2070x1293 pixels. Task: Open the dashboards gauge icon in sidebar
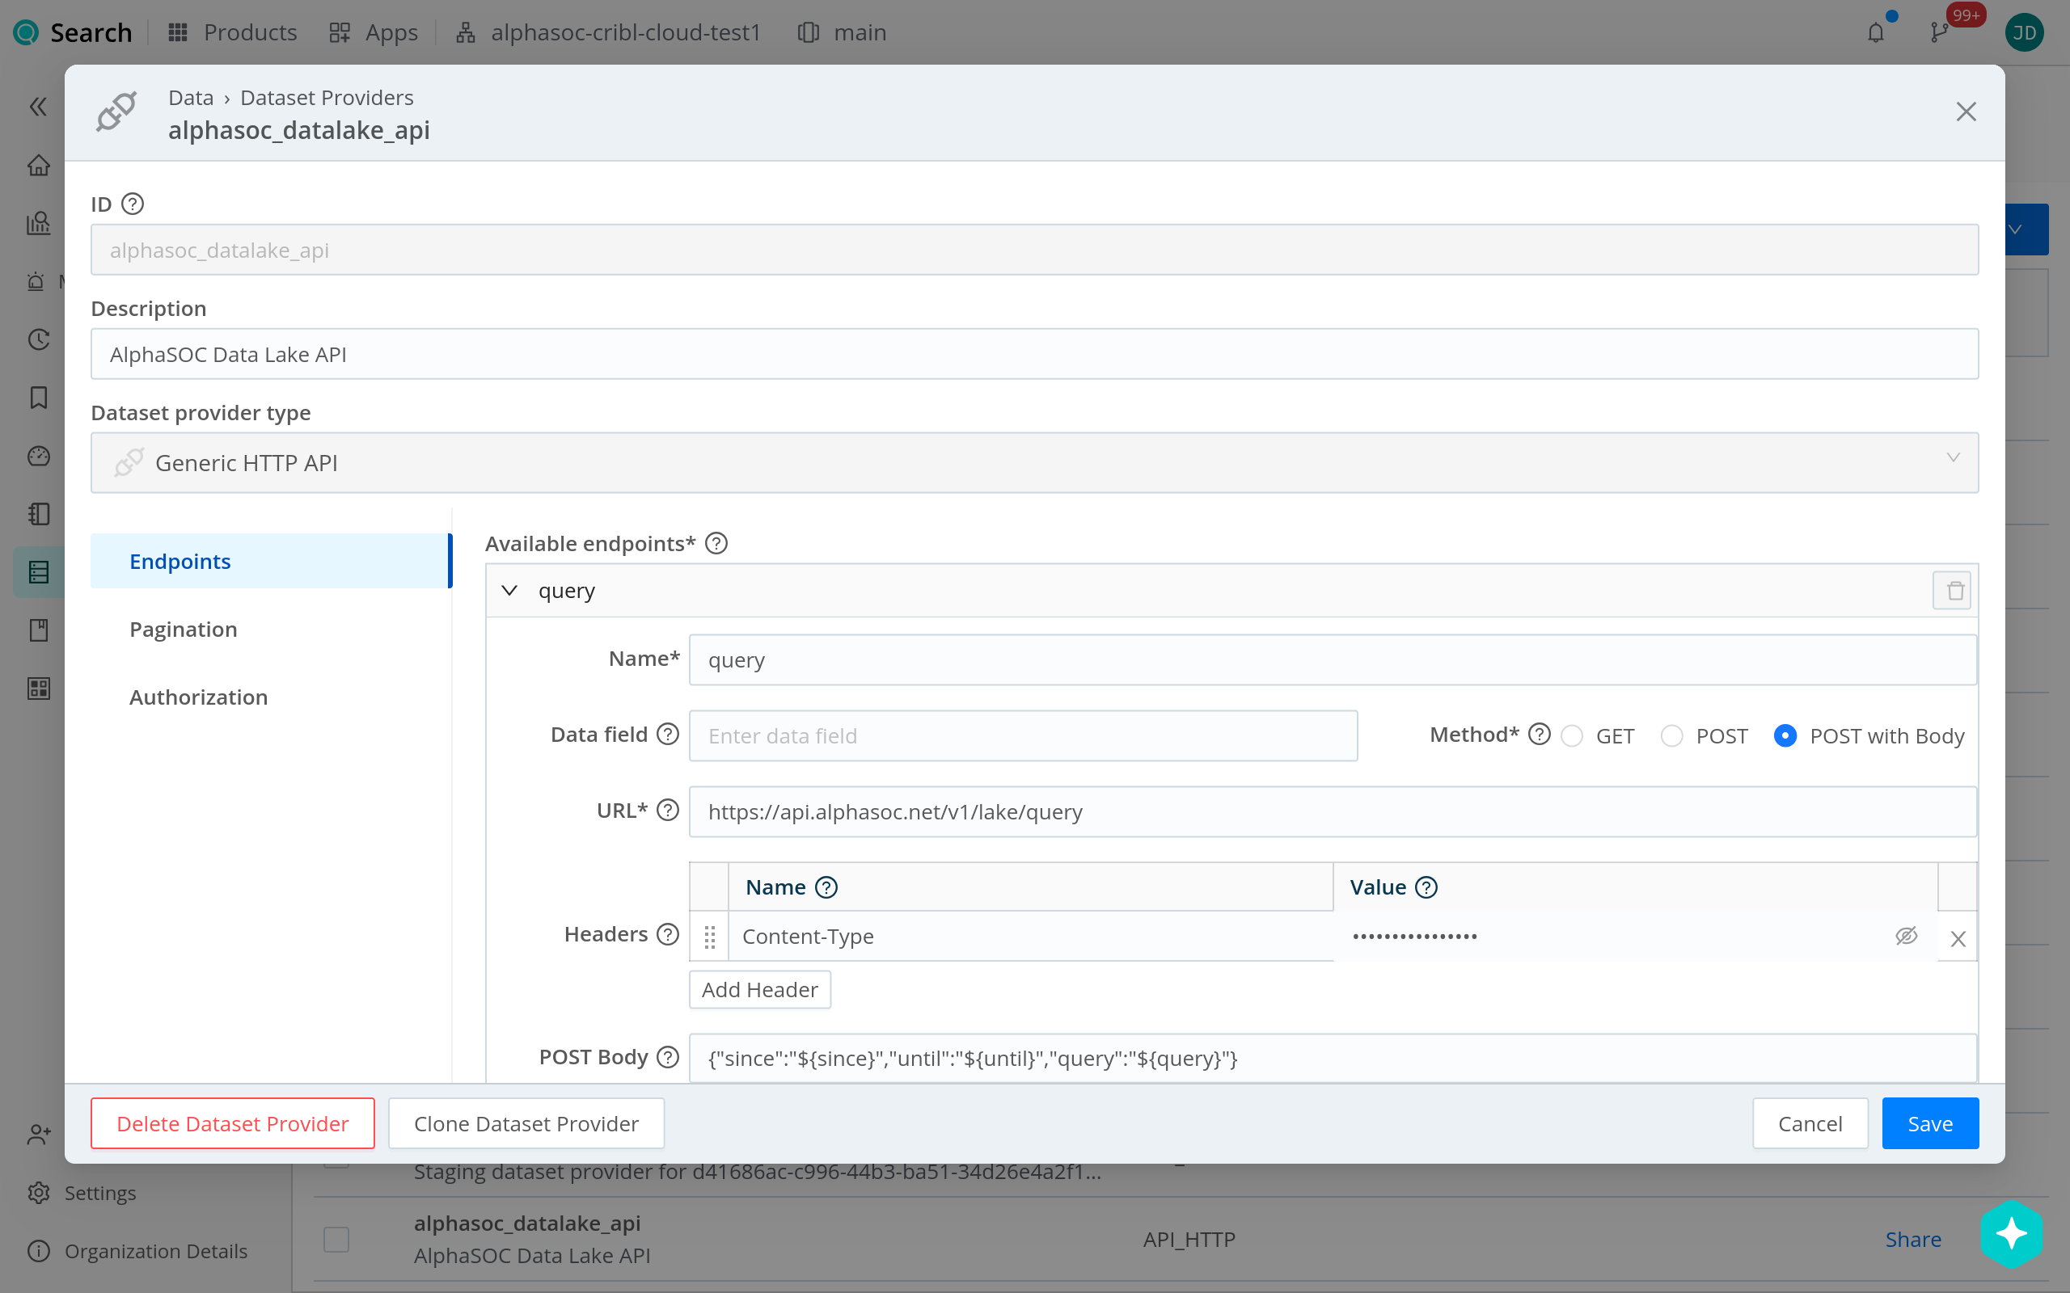39,456
